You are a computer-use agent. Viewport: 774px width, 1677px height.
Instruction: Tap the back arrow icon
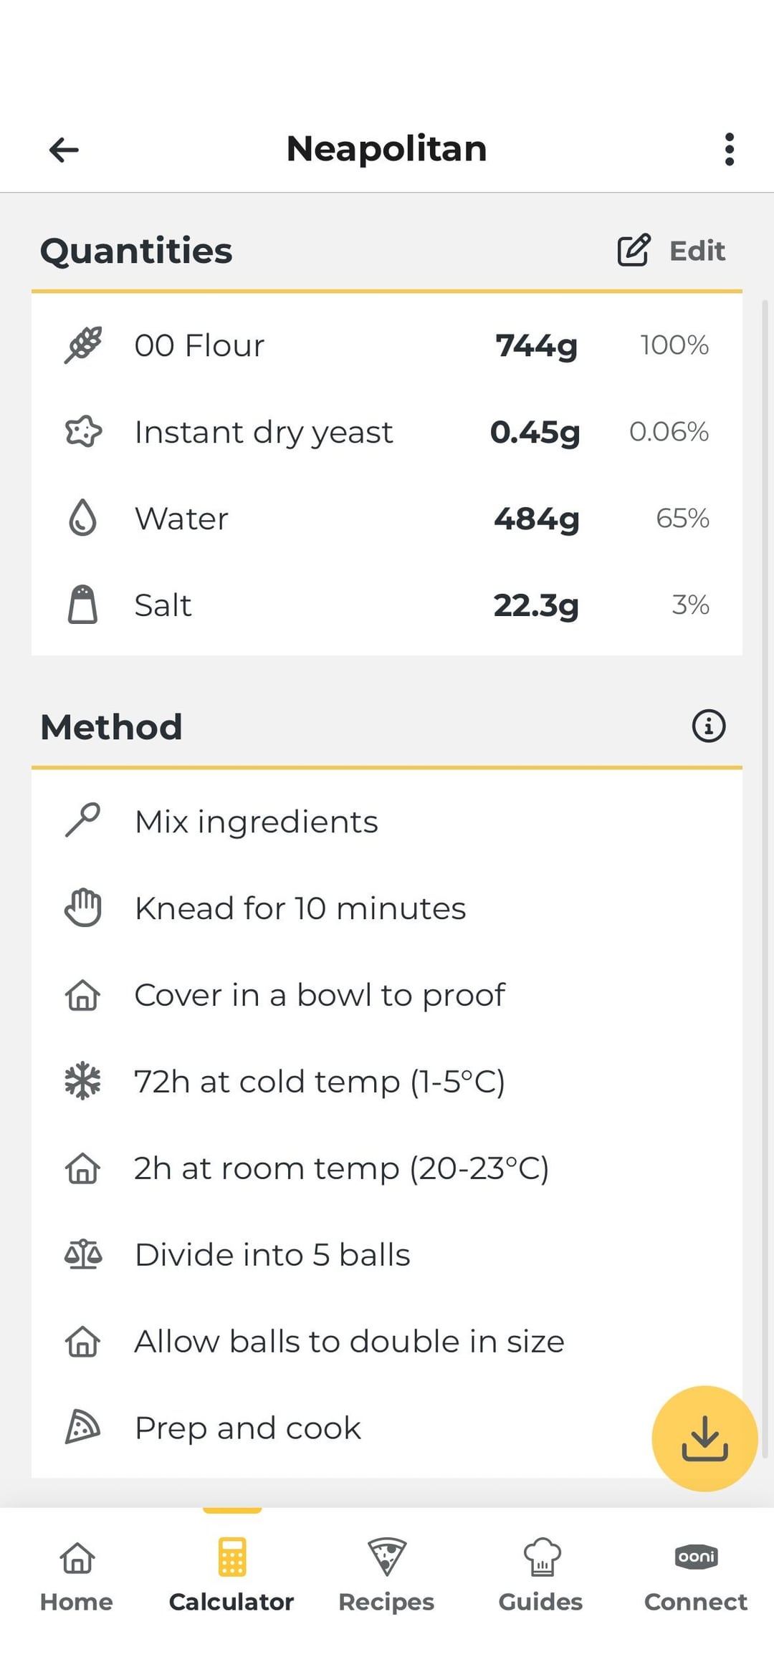64,150
